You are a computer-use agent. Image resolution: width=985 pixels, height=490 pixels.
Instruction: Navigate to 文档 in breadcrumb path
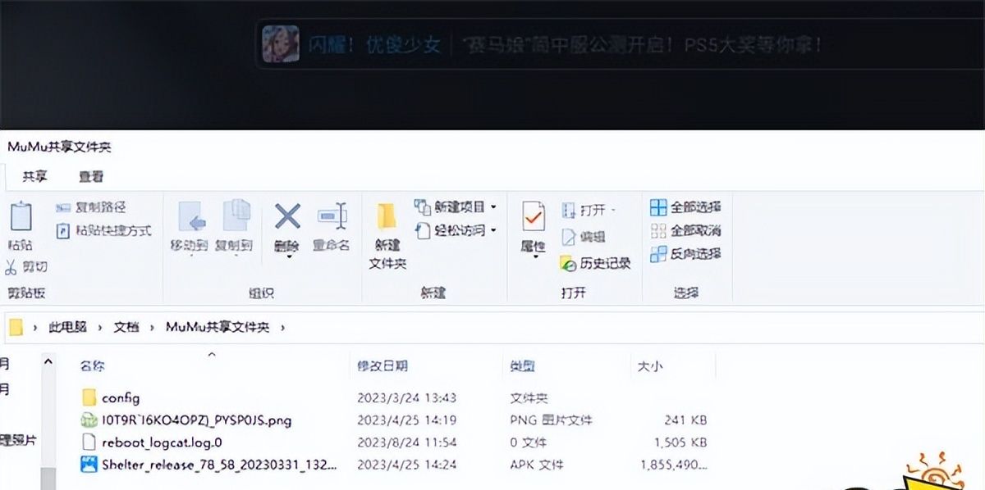pyautogui.click(x=126, y=327)
